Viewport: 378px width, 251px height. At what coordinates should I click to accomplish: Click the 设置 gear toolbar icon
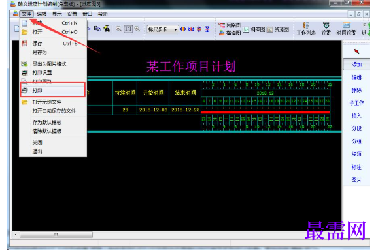coord(326,29)
